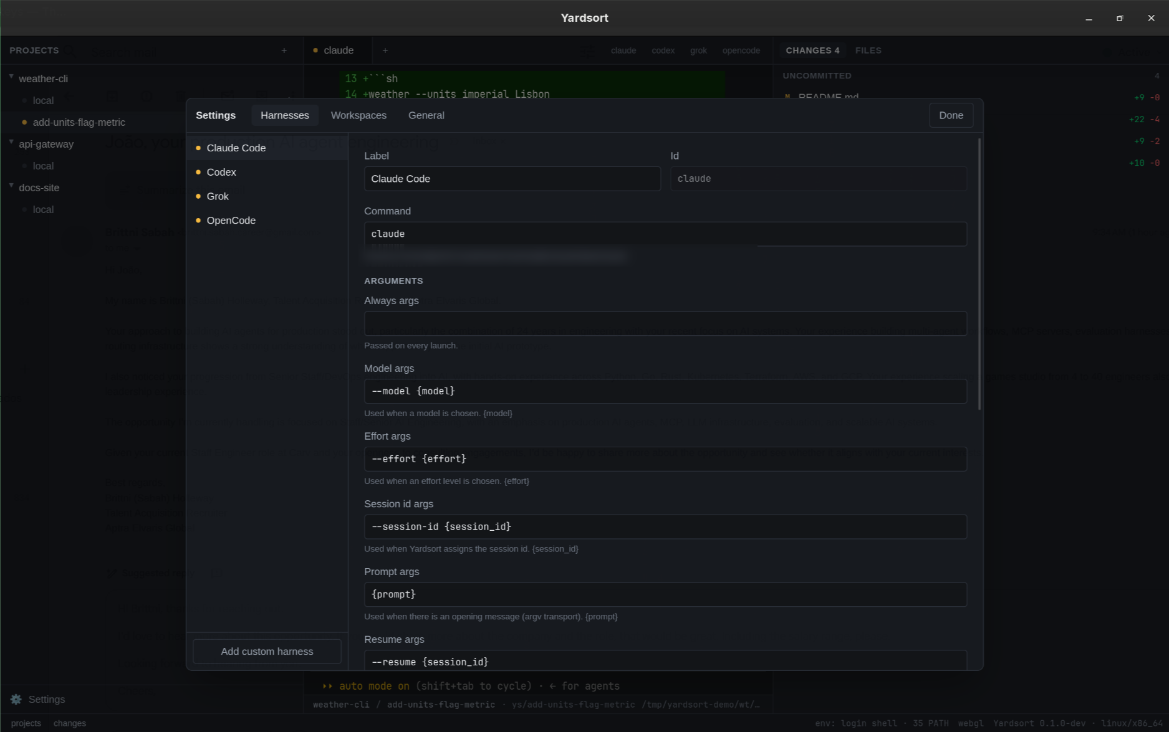Select the OpenCode harness

pyautogui.click(x=267, y=221)
